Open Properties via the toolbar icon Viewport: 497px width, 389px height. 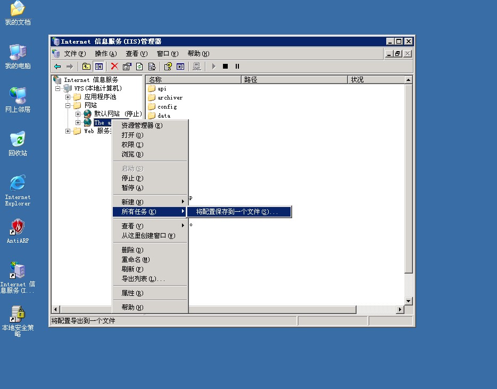127,67
